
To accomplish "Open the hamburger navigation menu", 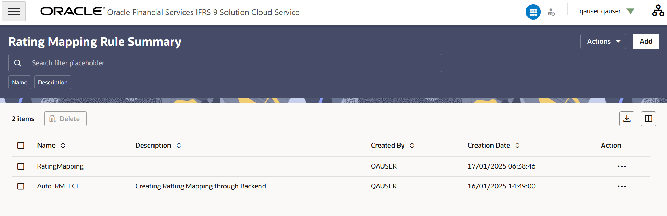I will pos(14,12).
